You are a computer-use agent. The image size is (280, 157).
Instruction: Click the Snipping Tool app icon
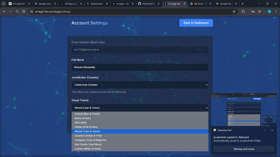point(215,130)
